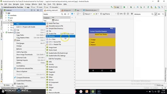
Task: Open Activity submenu
Action: point(61,64)
